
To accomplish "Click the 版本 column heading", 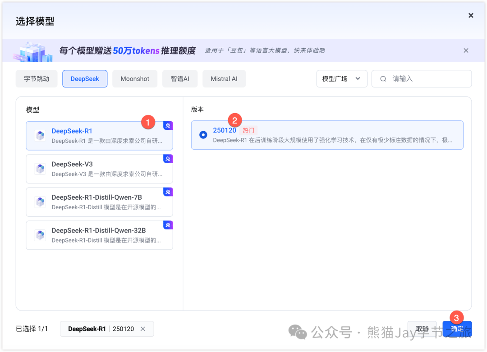I will coord(197,109).
